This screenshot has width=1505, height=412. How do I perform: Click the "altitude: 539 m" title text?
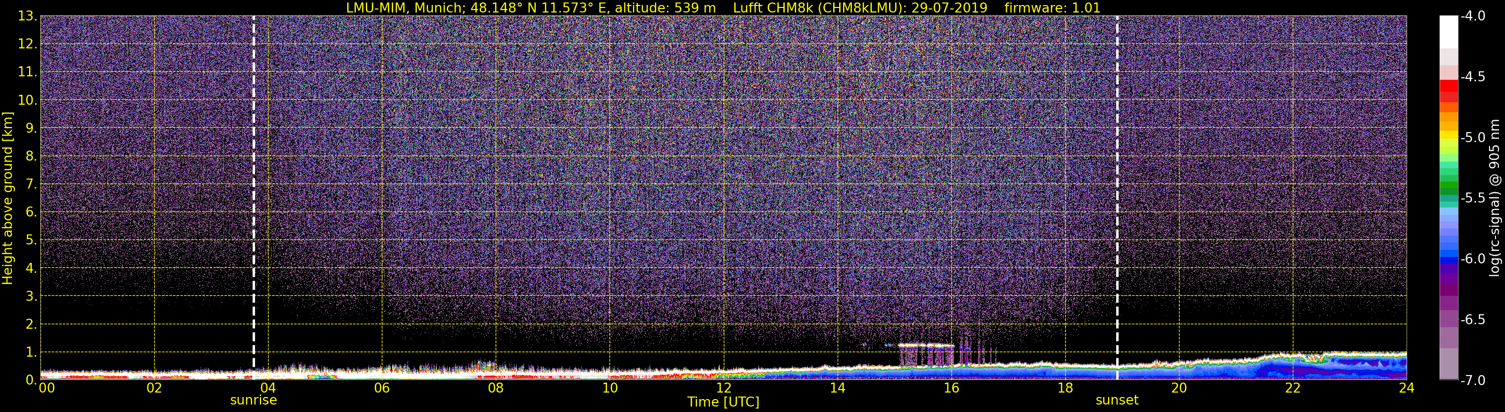point(665,7)
